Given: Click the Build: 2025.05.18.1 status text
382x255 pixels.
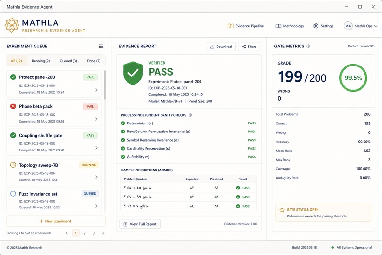Looking at the screenshot, I should [305, 247].
